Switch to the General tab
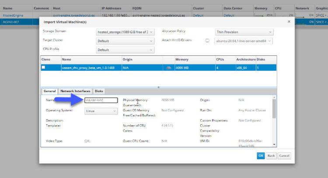328x178 pixels. click(x=49, y=91)
